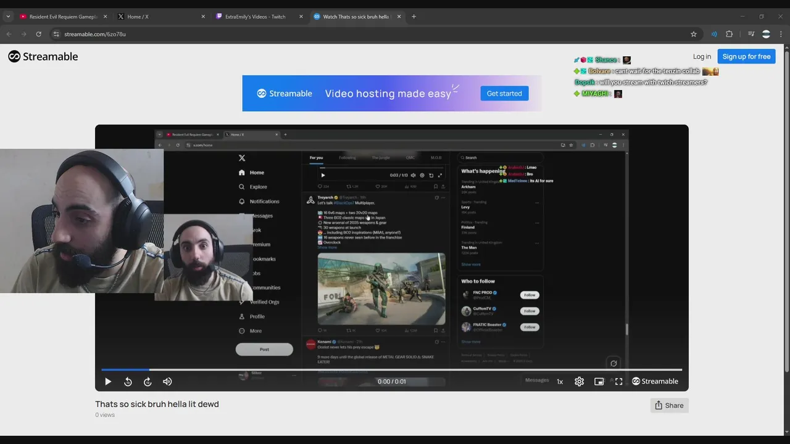Click Sign up for free

(746, 56)
